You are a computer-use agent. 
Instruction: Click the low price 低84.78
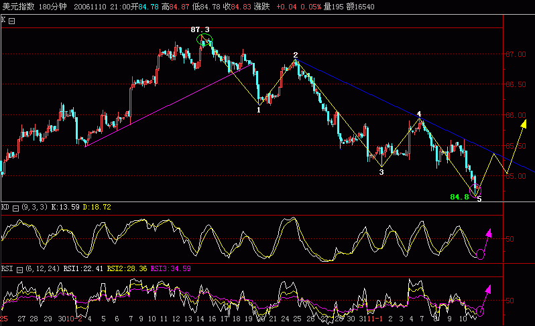point(206,7)
